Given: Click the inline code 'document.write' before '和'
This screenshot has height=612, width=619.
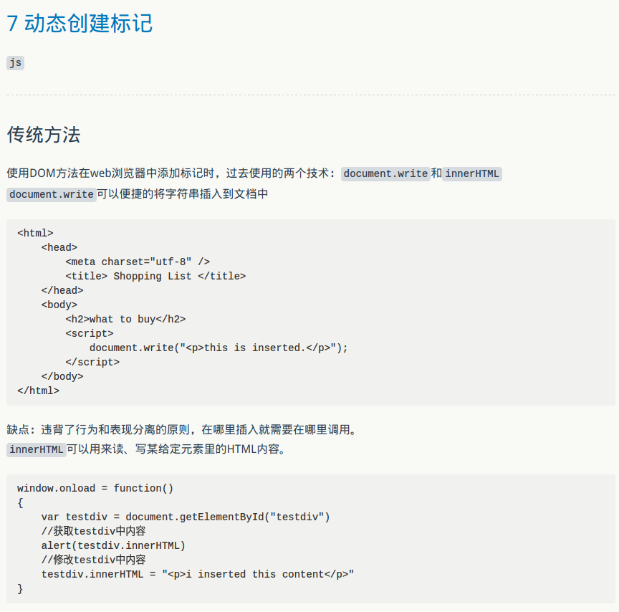Looking at the screenshot, I should tap(385, 173).
